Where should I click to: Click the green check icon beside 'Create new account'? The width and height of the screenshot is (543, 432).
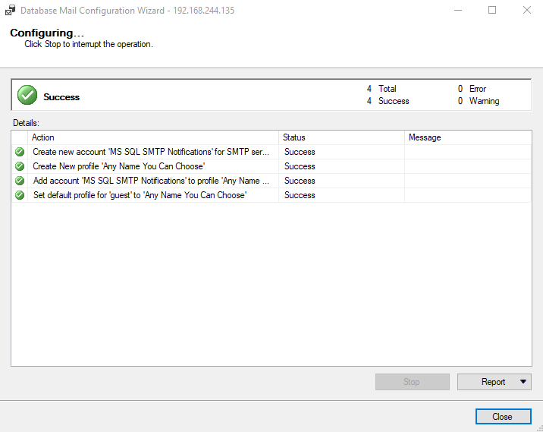point(20,152)
